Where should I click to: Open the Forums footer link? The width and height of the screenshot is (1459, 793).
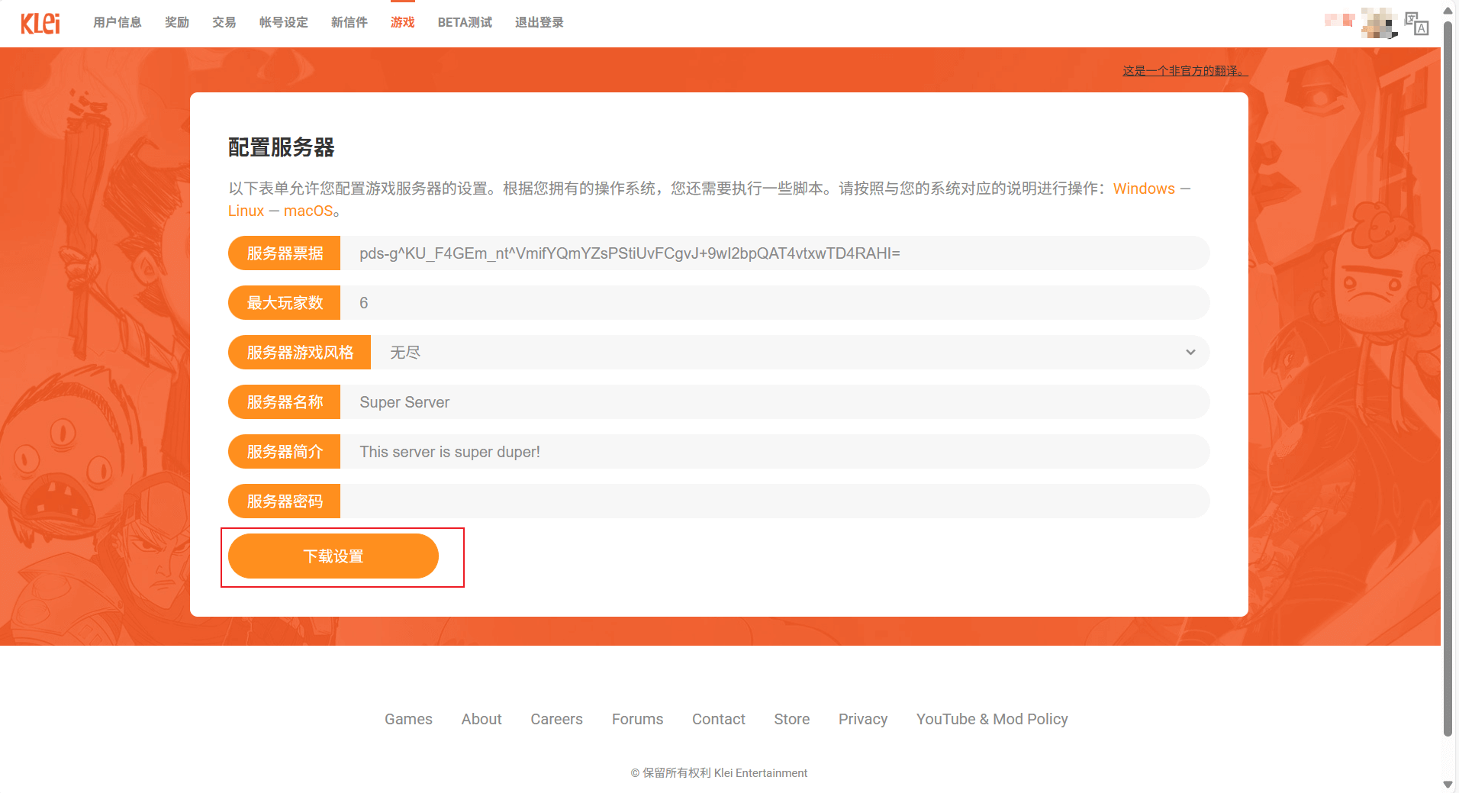click(x=637, y=719)
